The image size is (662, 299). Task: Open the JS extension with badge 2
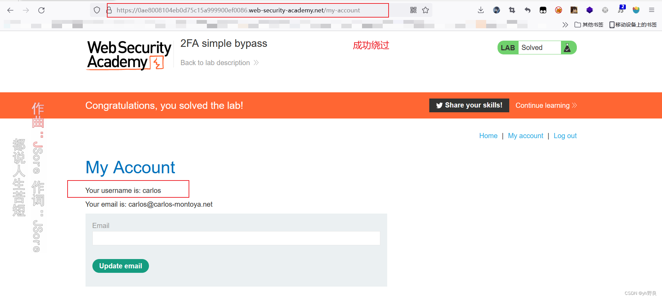click(621, 9)
